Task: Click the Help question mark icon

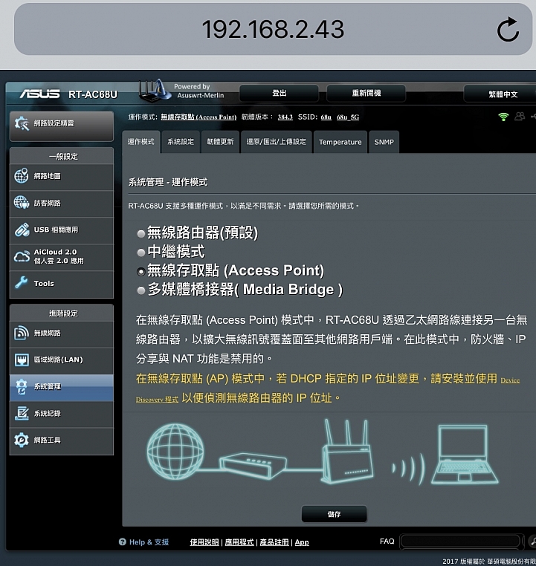Action: (123, 541)
